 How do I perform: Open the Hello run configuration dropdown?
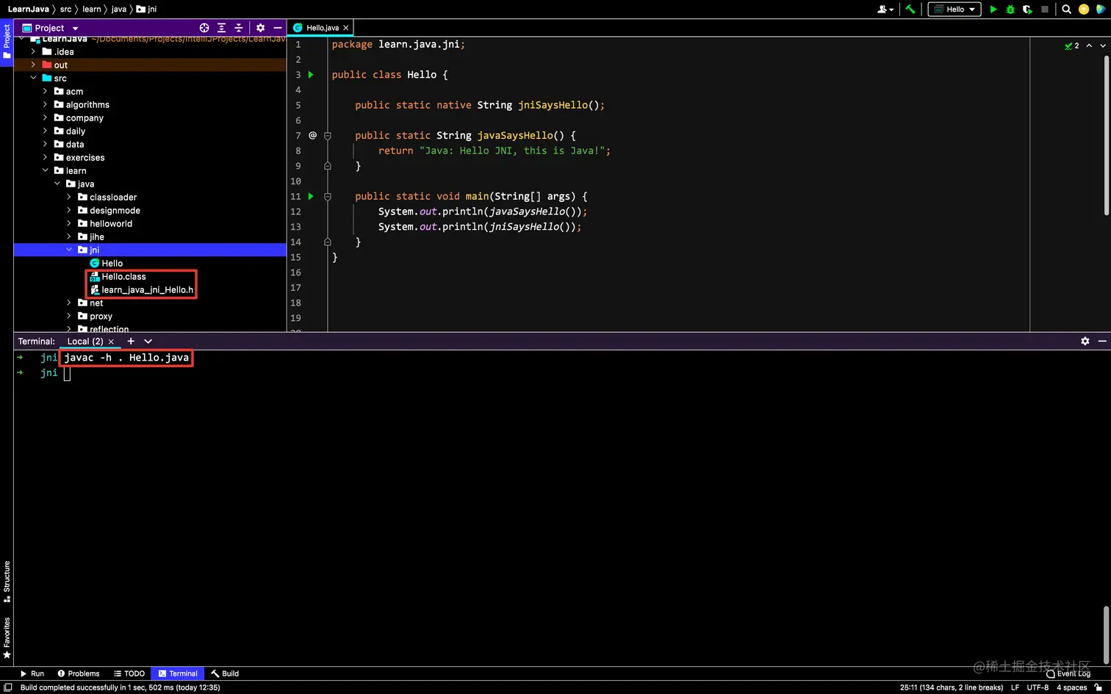954,10
